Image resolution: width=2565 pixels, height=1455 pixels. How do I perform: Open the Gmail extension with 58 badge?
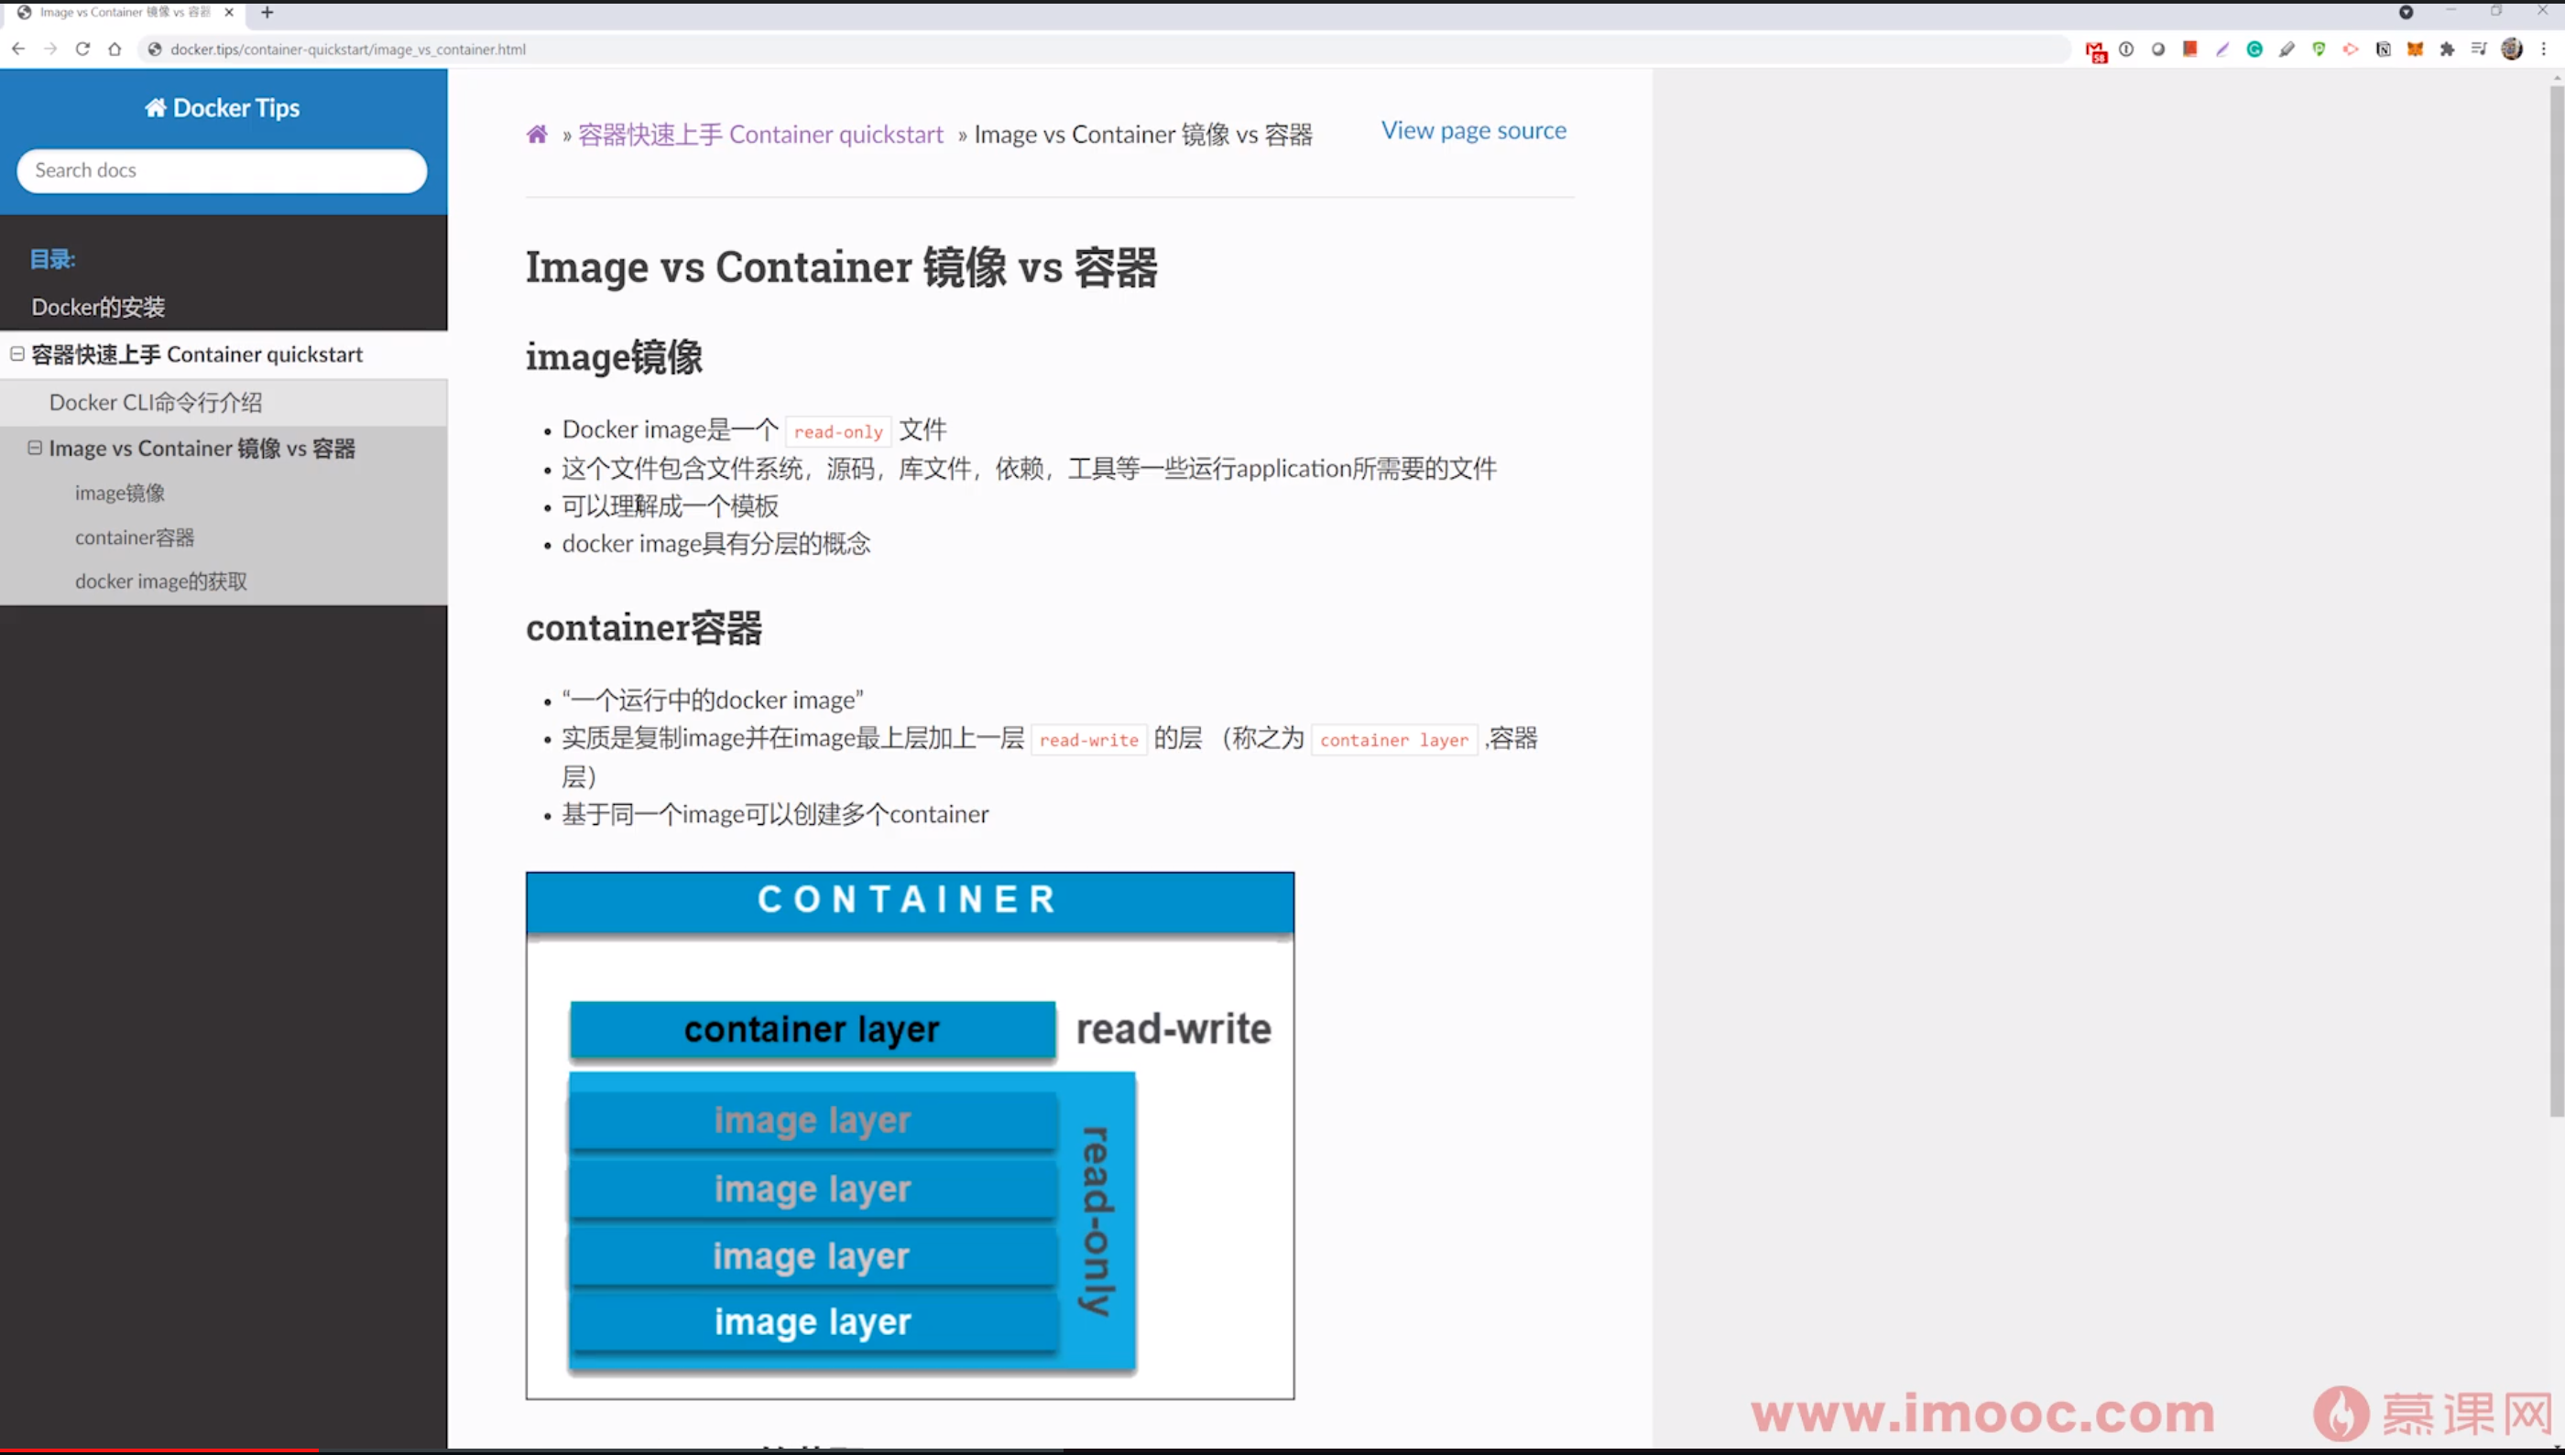[2095, 50]
